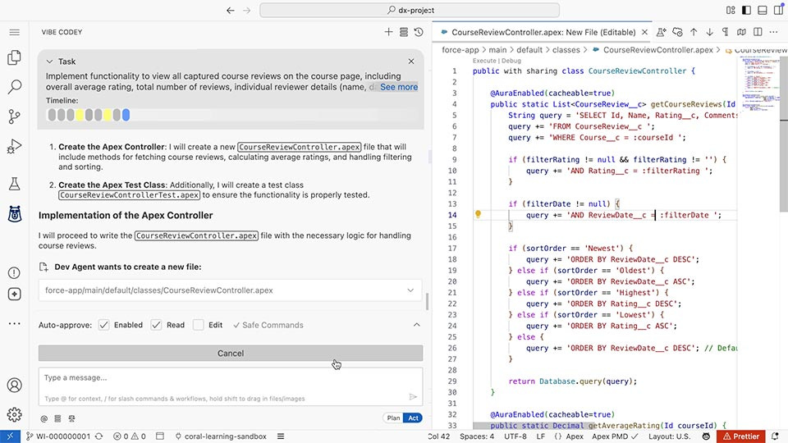Click Apex language mode in status bar
Viewport: 788px width, 443px height.
[575, 436]
